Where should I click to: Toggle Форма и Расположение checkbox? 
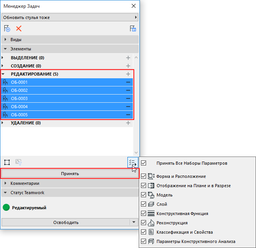tap(143, 176)
